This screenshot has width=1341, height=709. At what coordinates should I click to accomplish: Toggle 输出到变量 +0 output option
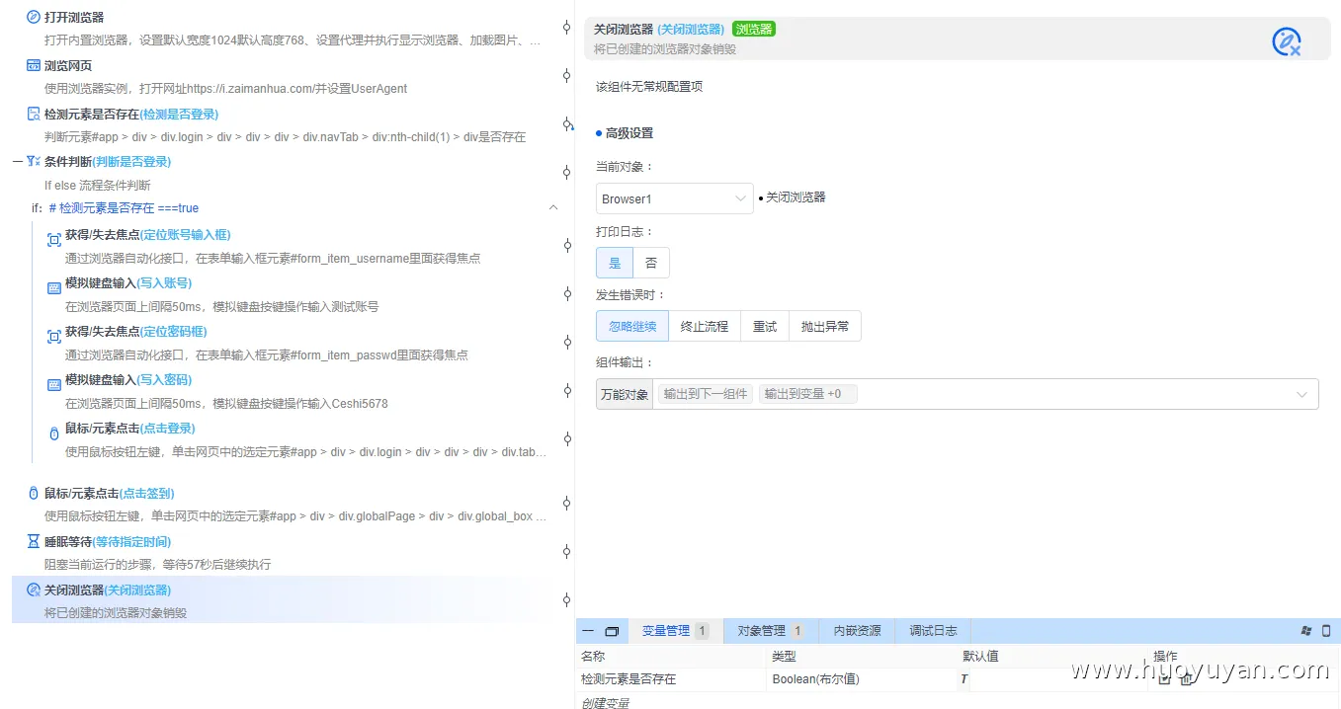807,394
